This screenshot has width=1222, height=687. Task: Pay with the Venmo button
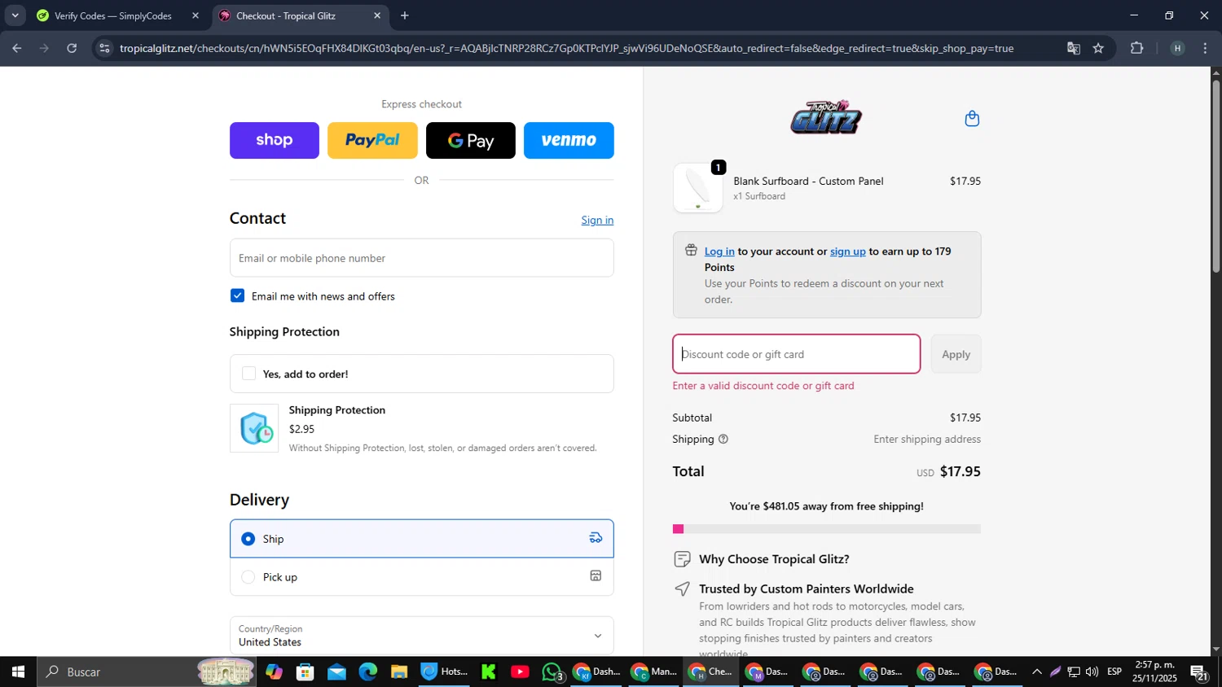tap(569, 140)
